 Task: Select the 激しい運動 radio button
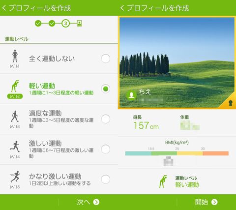(106, 149)
